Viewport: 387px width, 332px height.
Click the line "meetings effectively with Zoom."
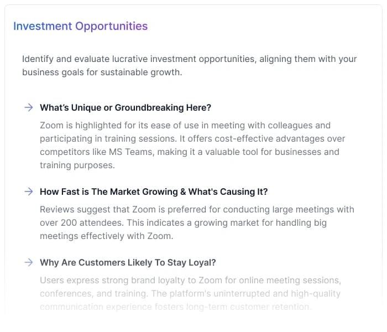106,236
